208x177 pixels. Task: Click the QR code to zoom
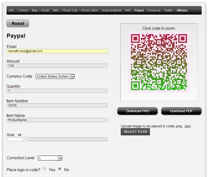pyautogui.click(x=159, y=62)
